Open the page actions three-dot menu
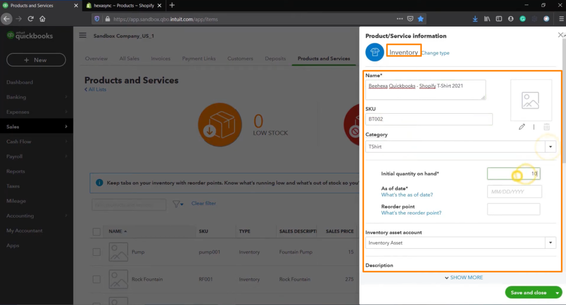Viewport: 566px width, 305px height. tap(400, 19)
